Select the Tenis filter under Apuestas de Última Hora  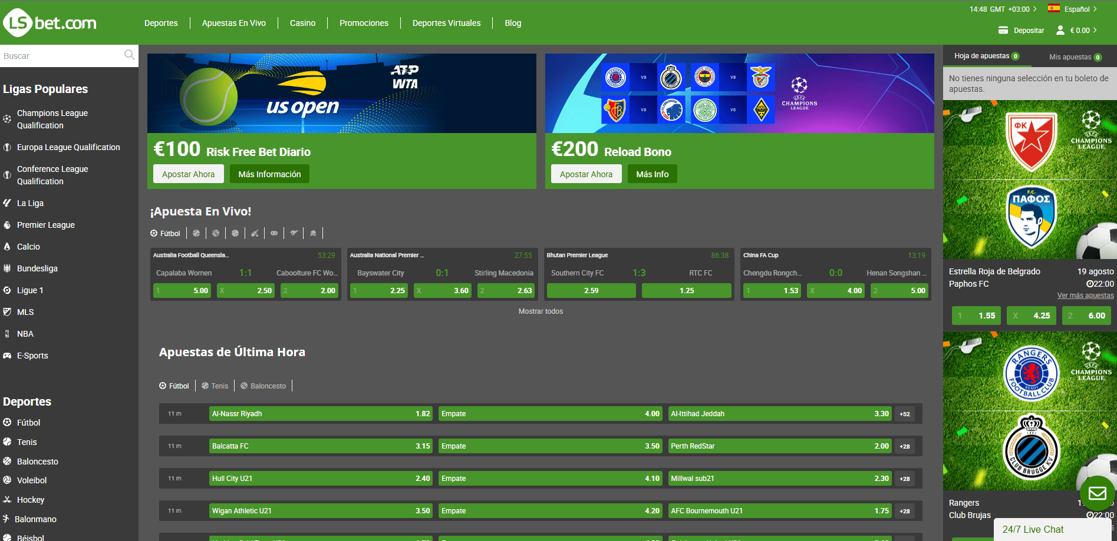click(x=215, y=386)
